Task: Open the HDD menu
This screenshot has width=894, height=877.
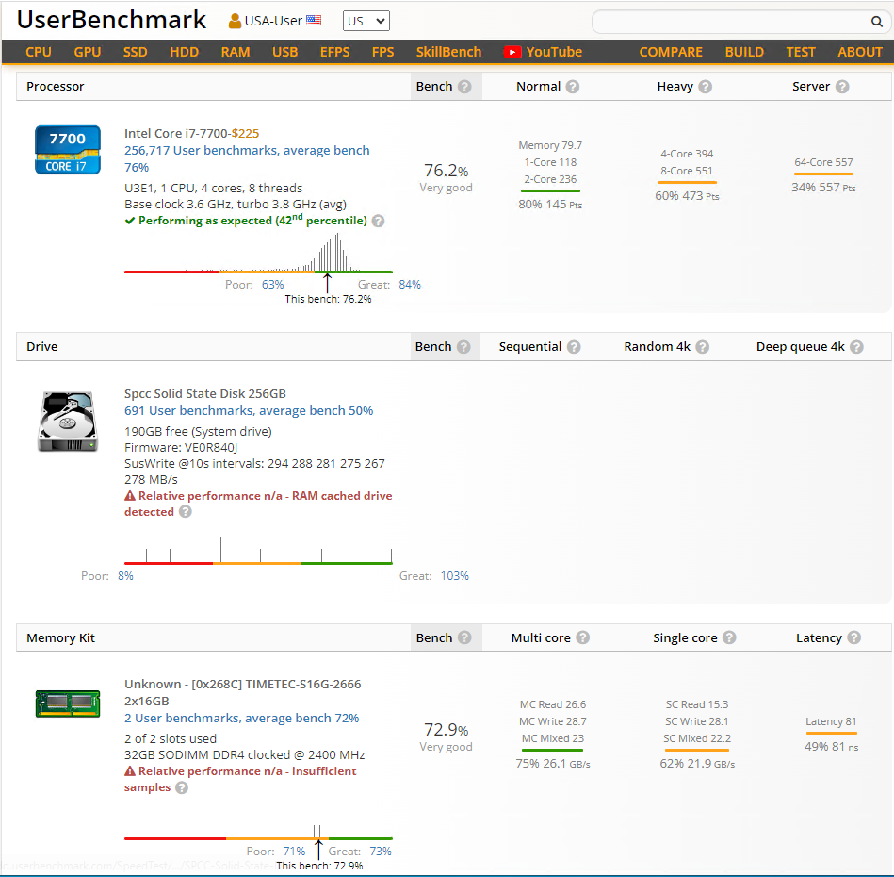Action: pyautogui.click(x=184, y=52)
